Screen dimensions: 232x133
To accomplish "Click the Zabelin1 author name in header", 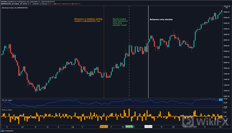I will pos(4,2).
